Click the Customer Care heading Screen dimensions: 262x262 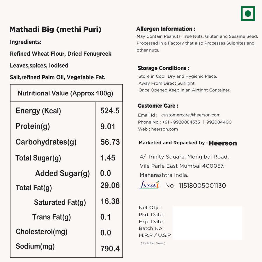[x=158, y=106]
